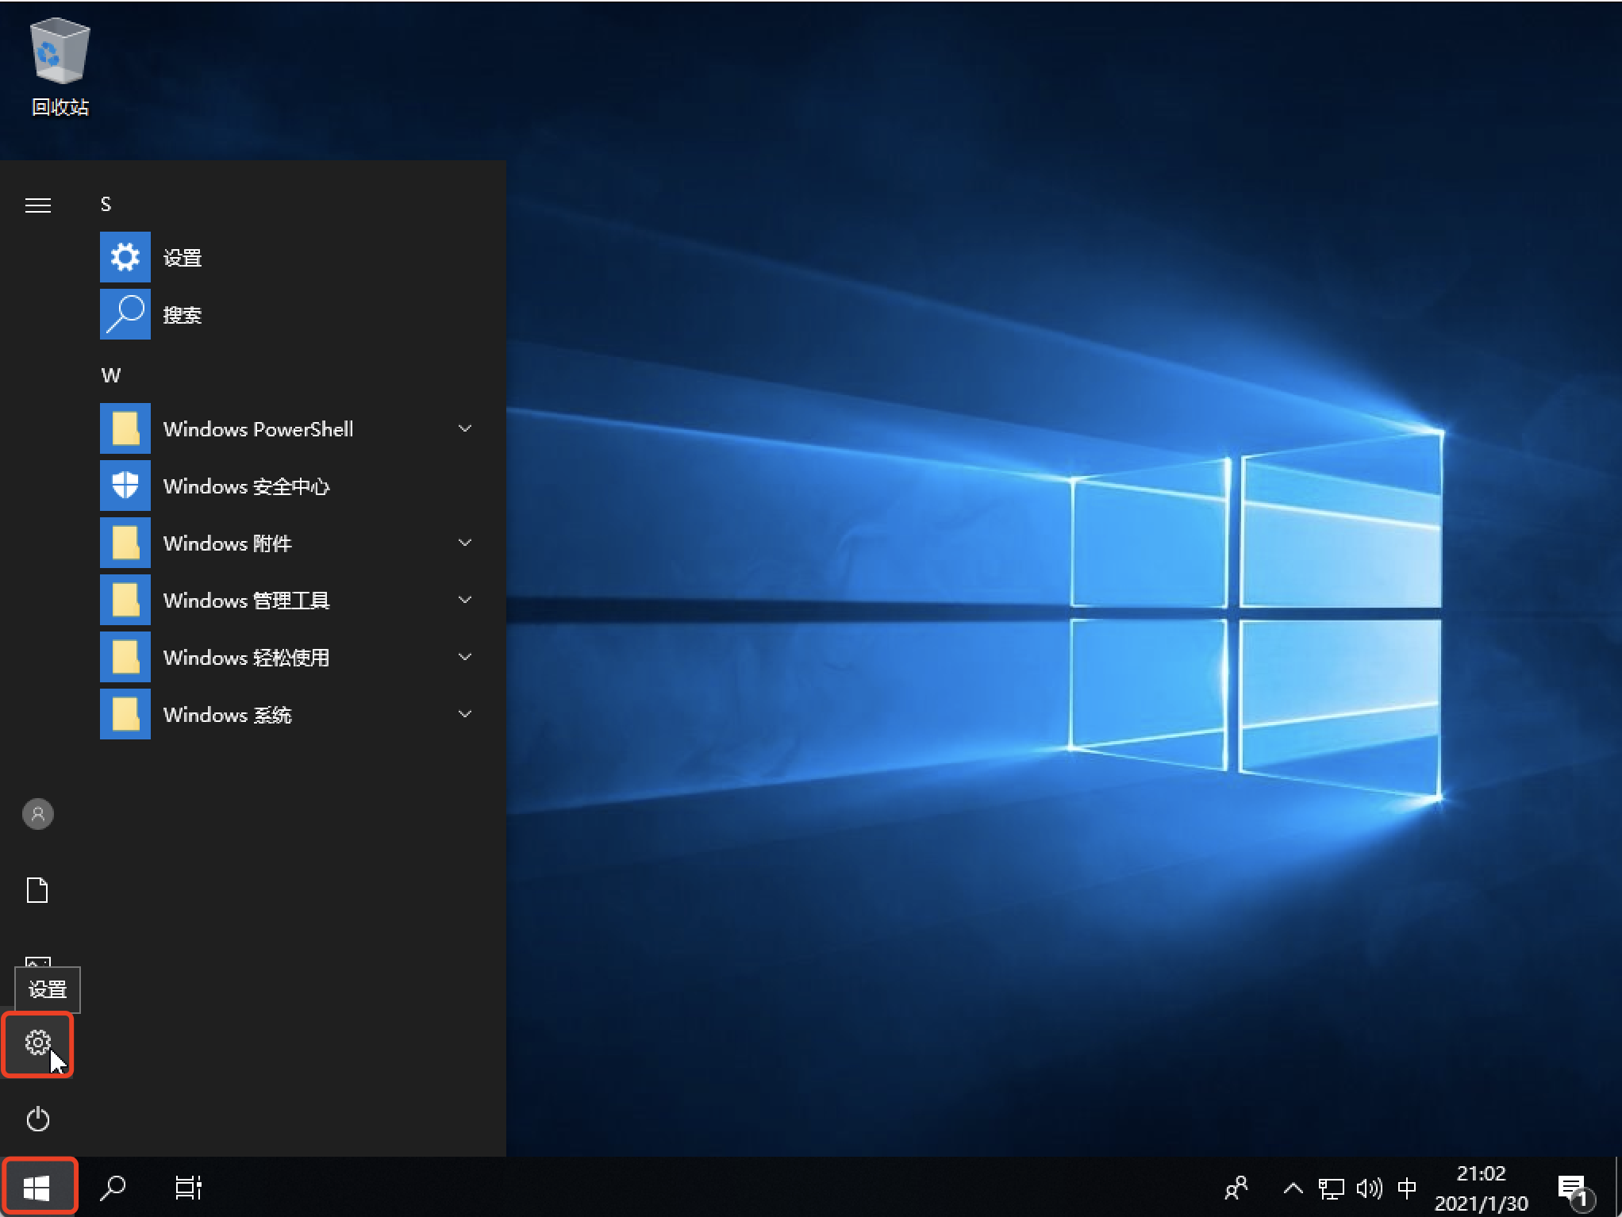The width and height of the screenshot is (1622, 1217).
Task: Select the Windows 管理工具 label
Action: click(246, 601)
